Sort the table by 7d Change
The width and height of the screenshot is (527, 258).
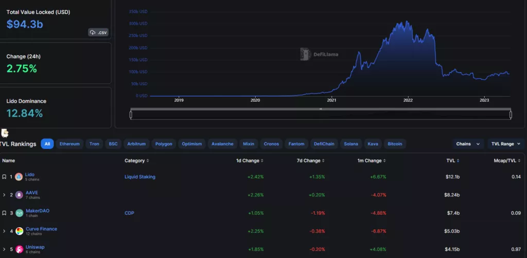[x=310, y=161]
